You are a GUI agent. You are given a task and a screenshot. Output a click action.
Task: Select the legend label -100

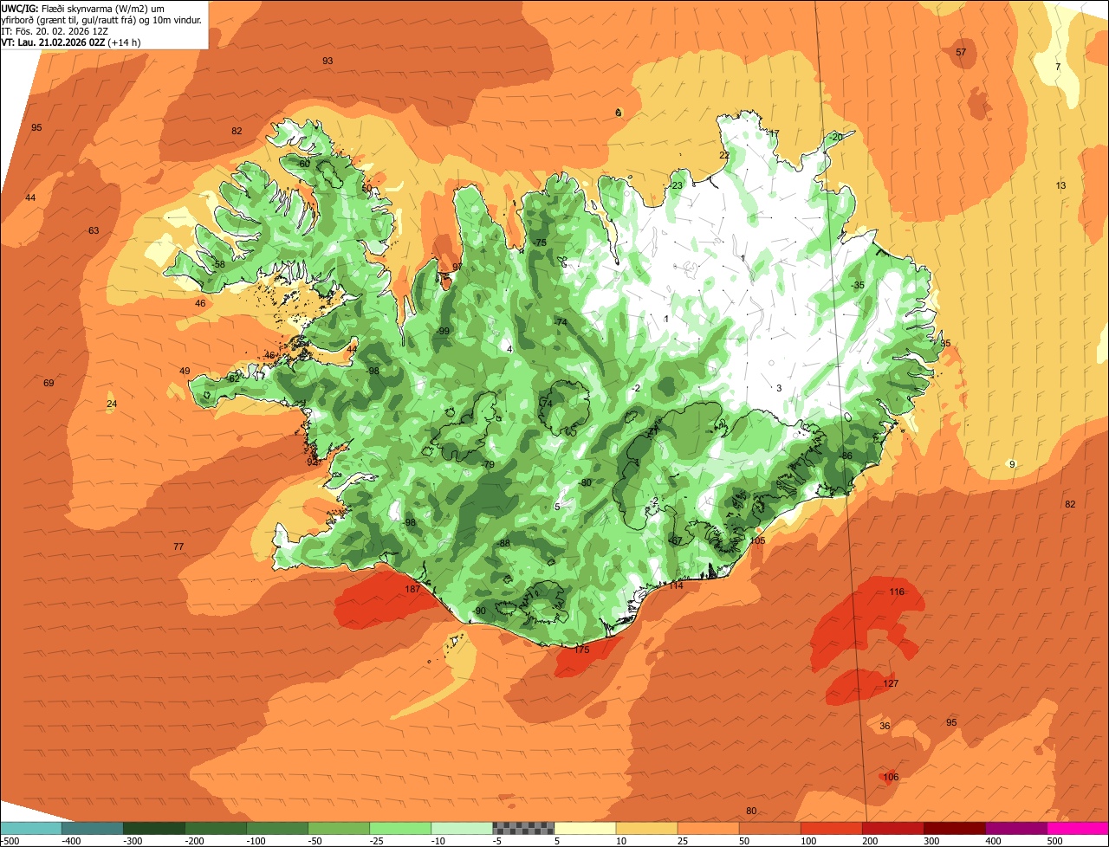[256, 841]
